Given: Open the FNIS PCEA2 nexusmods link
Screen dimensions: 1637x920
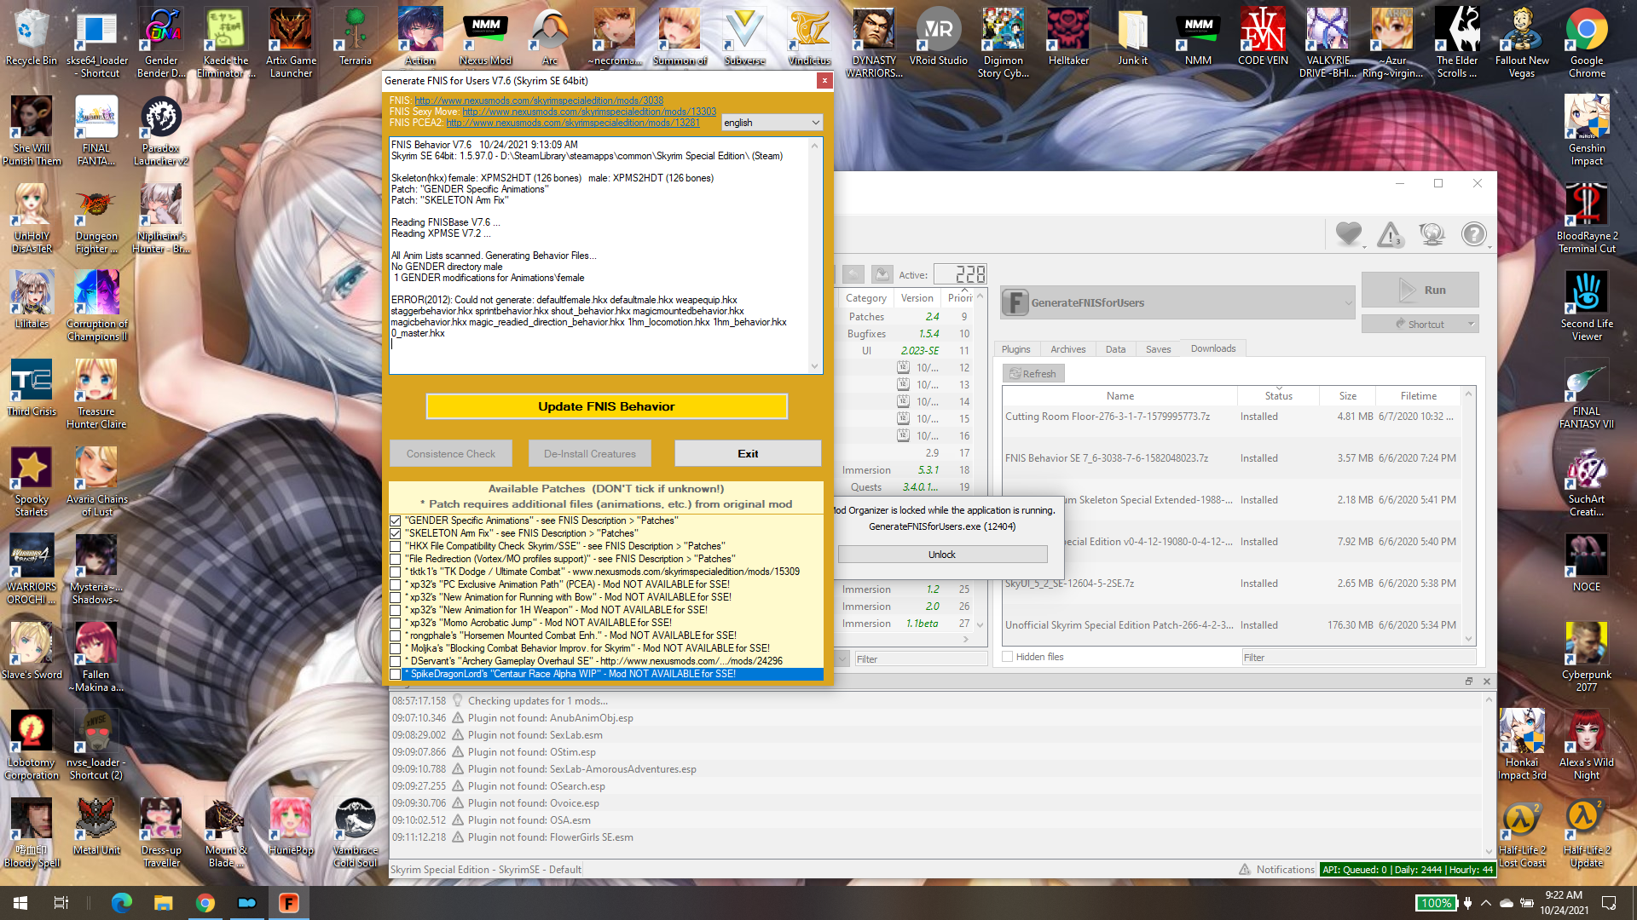Looking at the screenshot, I should click(573, 123).
